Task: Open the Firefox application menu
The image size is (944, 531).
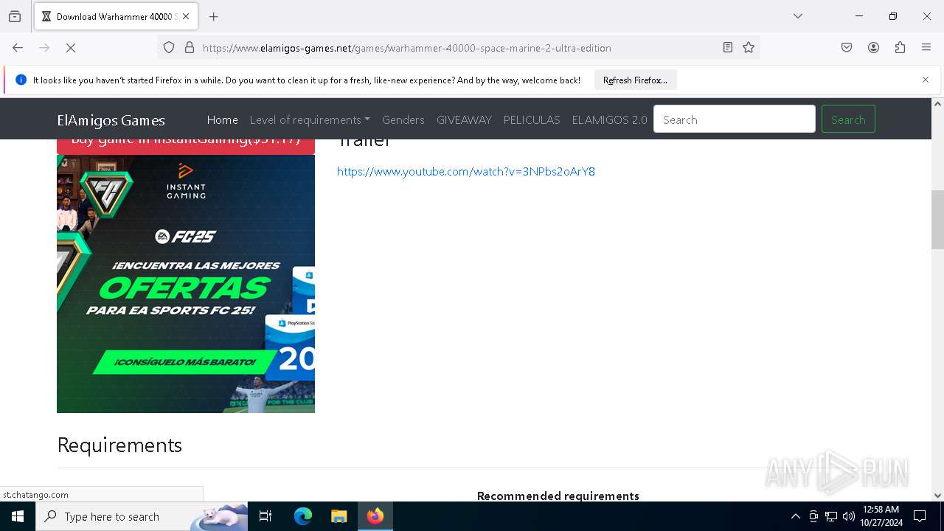Action: point(926,48)
